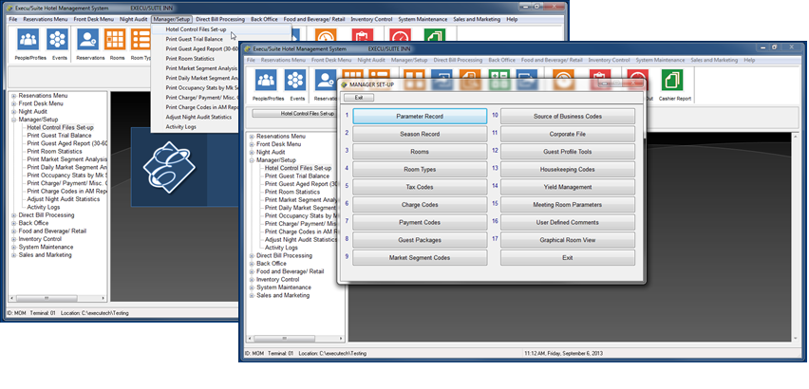This screenshot has width=809, height=389.
Task: Select Print Guest Trial Balance menu entry
Action: [195, 39]
